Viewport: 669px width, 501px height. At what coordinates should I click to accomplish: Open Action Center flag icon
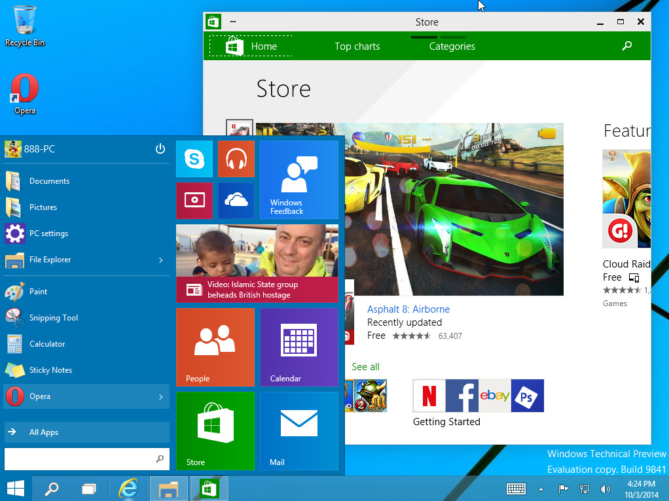(x=563, y=489)
